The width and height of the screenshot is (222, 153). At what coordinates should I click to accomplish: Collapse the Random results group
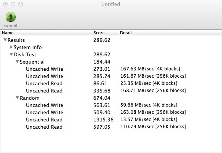point(17,98)
